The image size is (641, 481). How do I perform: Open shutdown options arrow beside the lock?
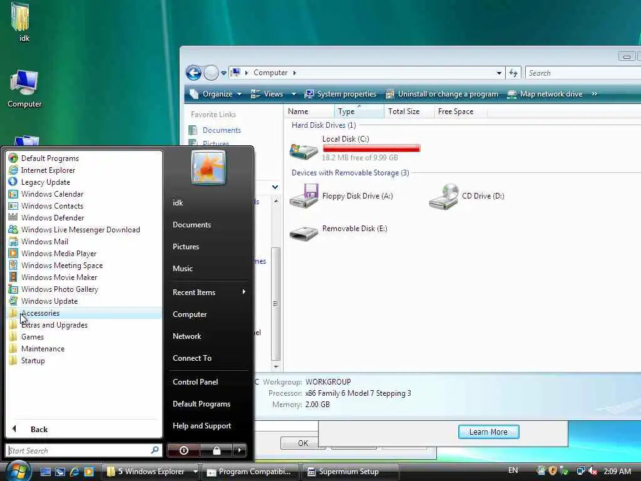(x=240, y=450)
